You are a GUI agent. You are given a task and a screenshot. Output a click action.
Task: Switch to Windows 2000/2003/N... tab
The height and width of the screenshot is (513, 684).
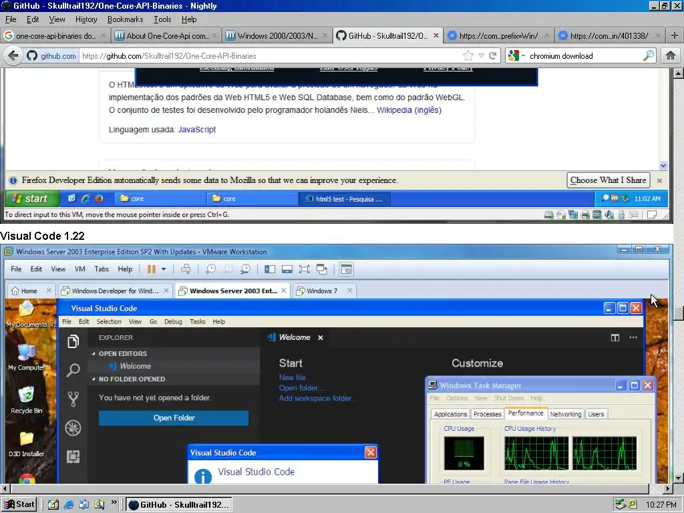click(277, 36)
